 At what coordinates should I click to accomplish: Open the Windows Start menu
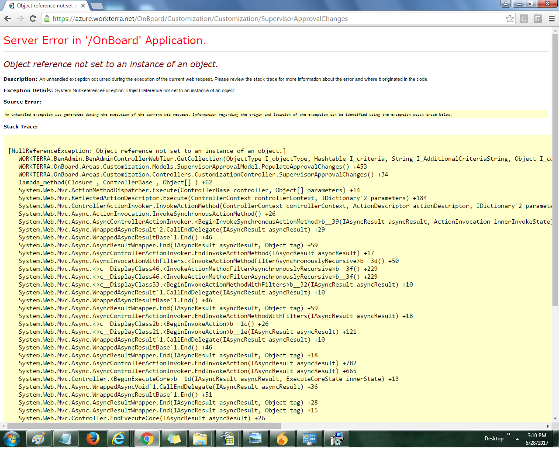[x=12, y=439]
